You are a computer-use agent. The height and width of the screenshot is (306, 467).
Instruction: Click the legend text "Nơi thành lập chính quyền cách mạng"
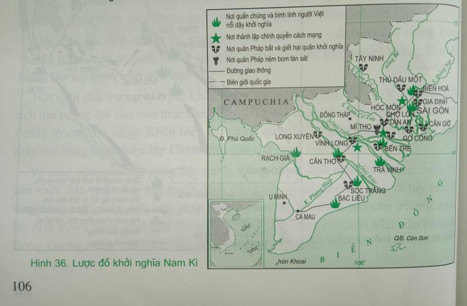[274, 36]
